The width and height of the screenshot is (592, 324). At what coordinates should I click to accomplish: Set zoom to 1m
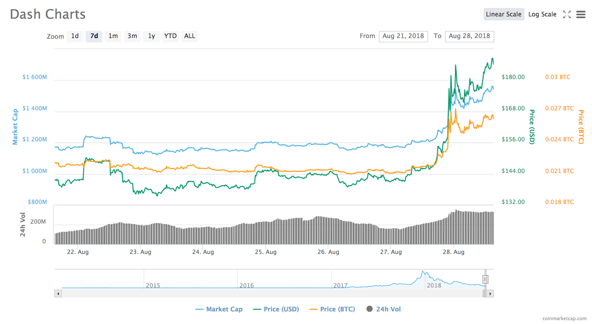pyautogui.click(x=113, y=36)
